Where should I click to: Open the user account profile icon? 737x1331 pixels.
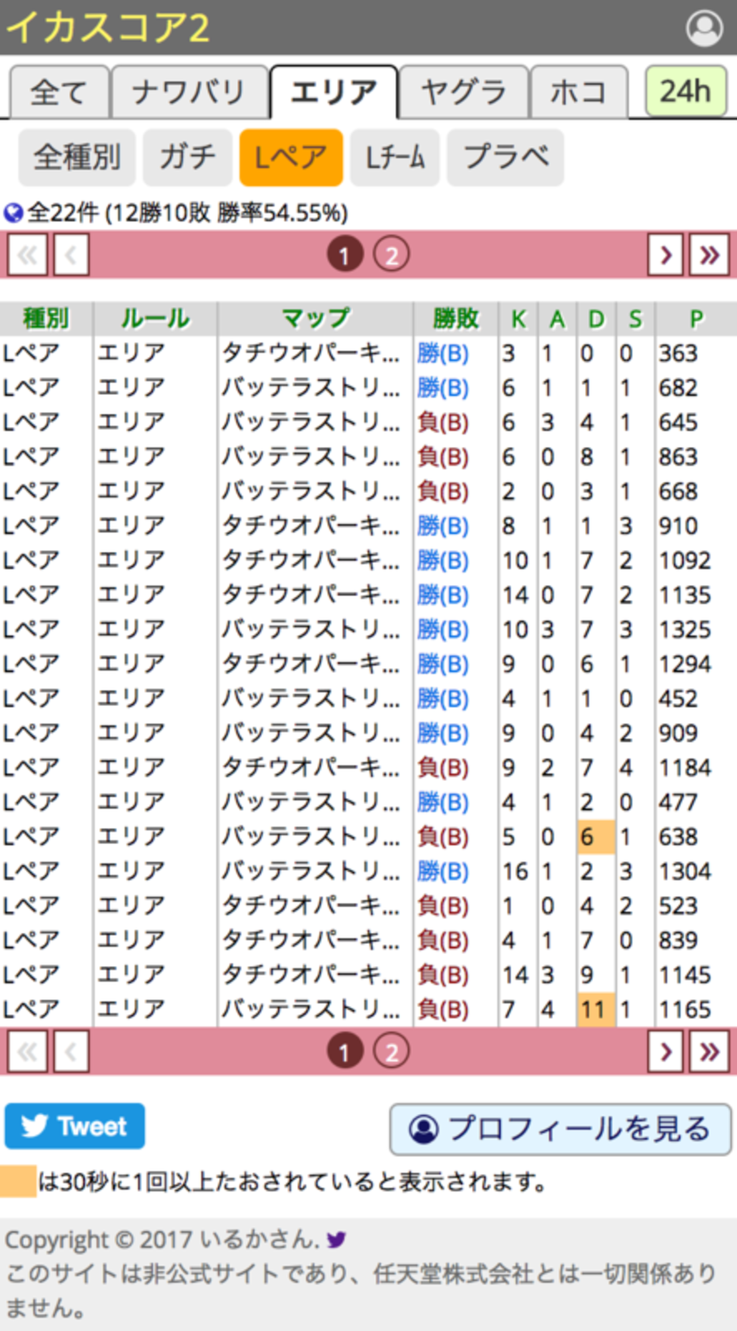(704, 28)
